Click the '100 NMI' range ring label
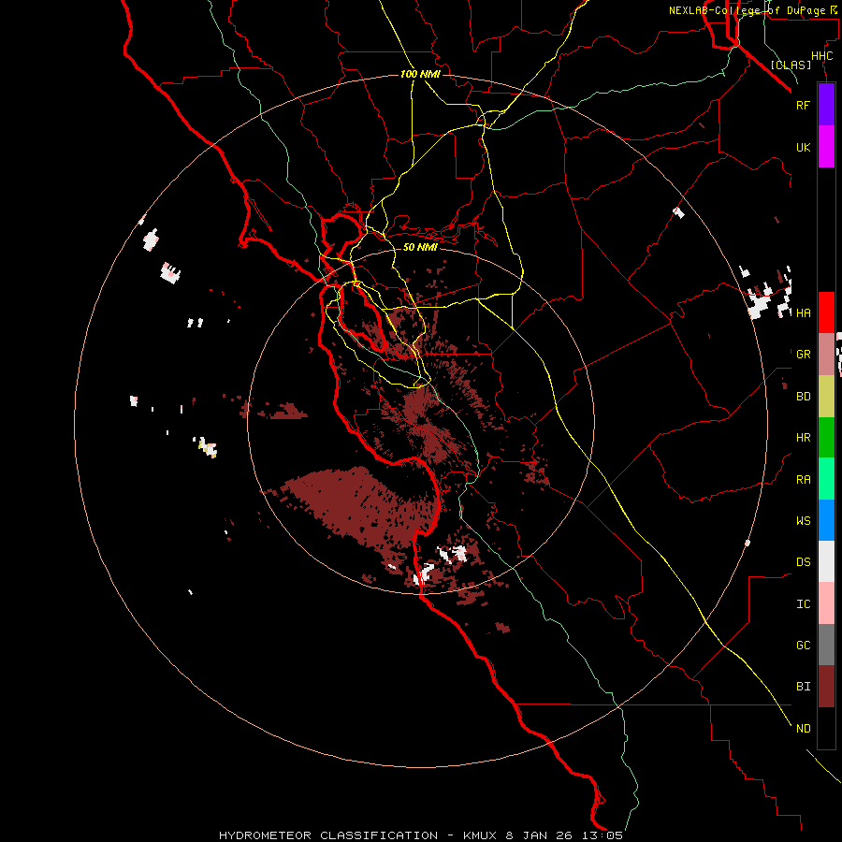The image size is (842, 842). [420, 74]
